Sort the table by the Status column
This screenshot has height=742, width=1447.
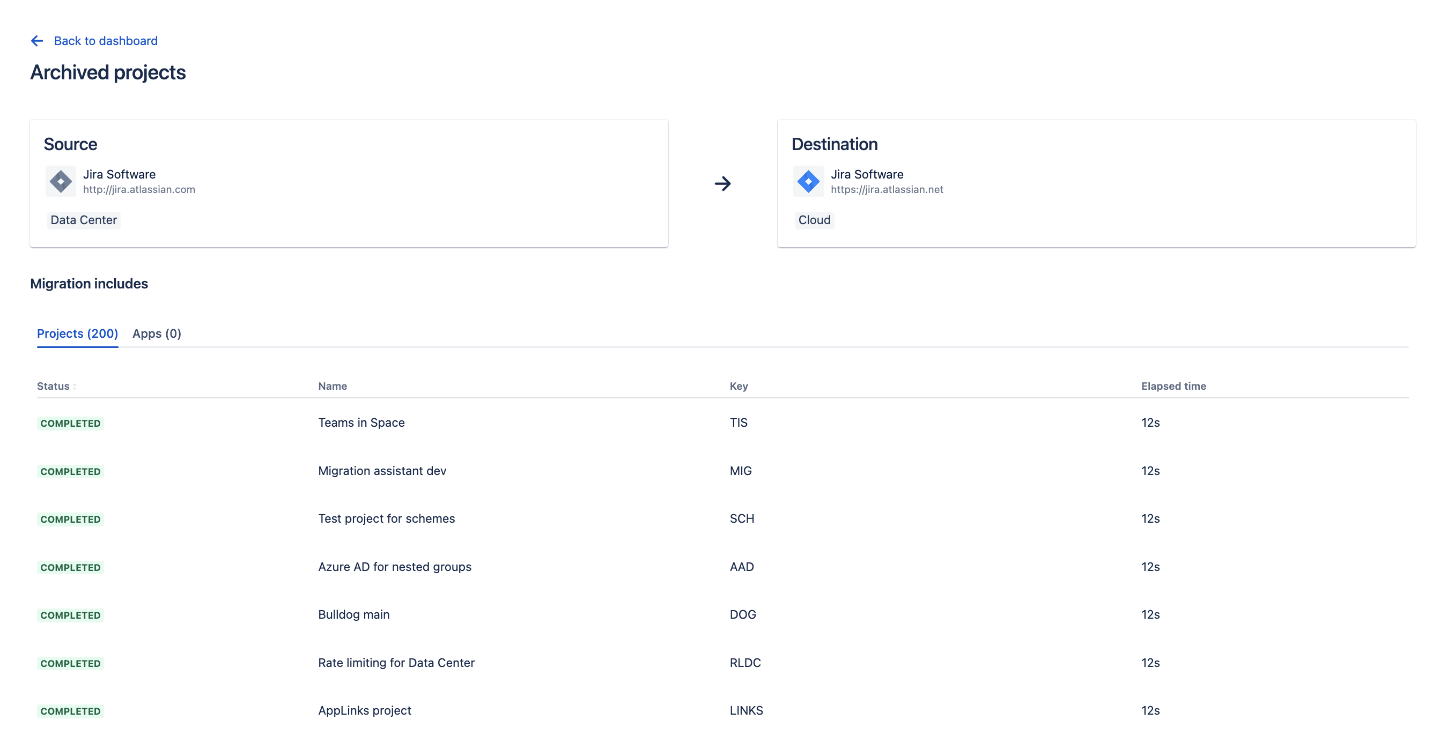pos(53,386)
